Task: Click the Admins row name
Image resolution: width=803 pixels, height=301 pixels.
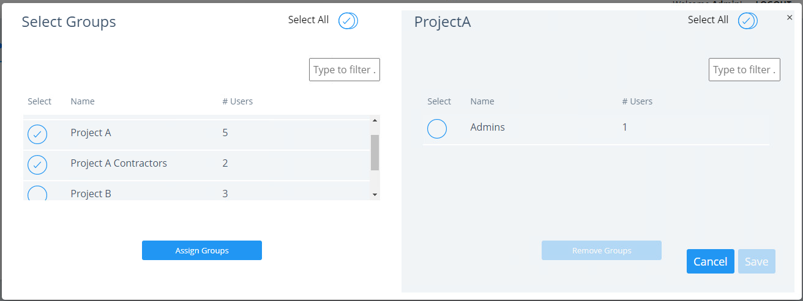Action: coord(487,127)
